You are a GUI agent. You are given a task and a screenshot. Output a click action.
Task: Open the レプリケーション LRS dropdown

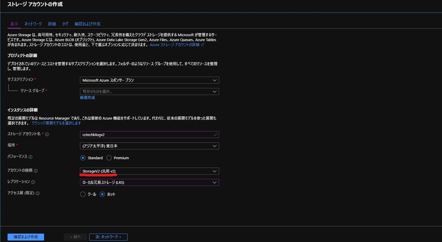coord(149,182)
